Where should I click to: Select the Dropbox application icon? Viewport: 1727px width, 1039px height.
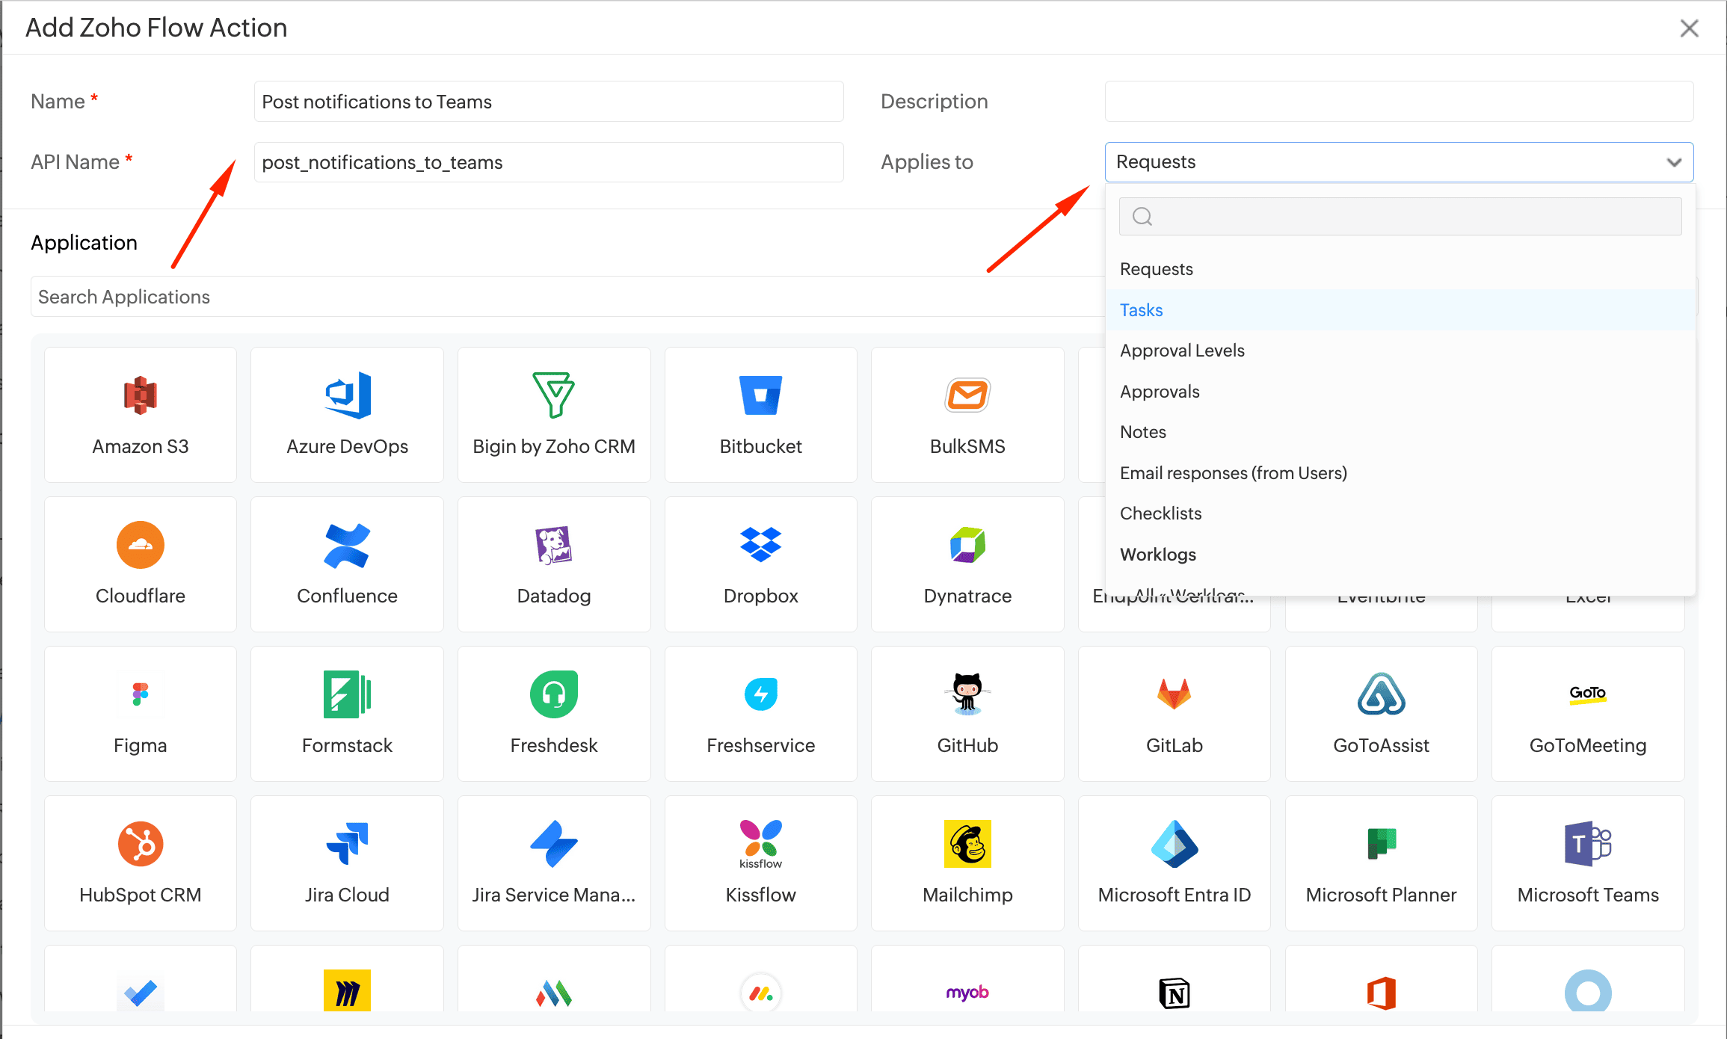pos(760,545)
